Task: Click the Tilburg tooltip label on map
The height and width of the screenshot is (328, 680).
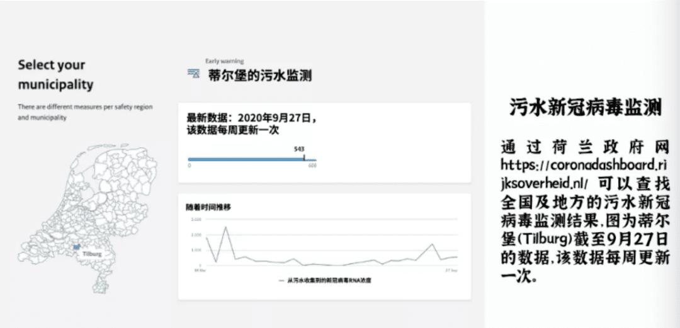Action: click(91, 254)
